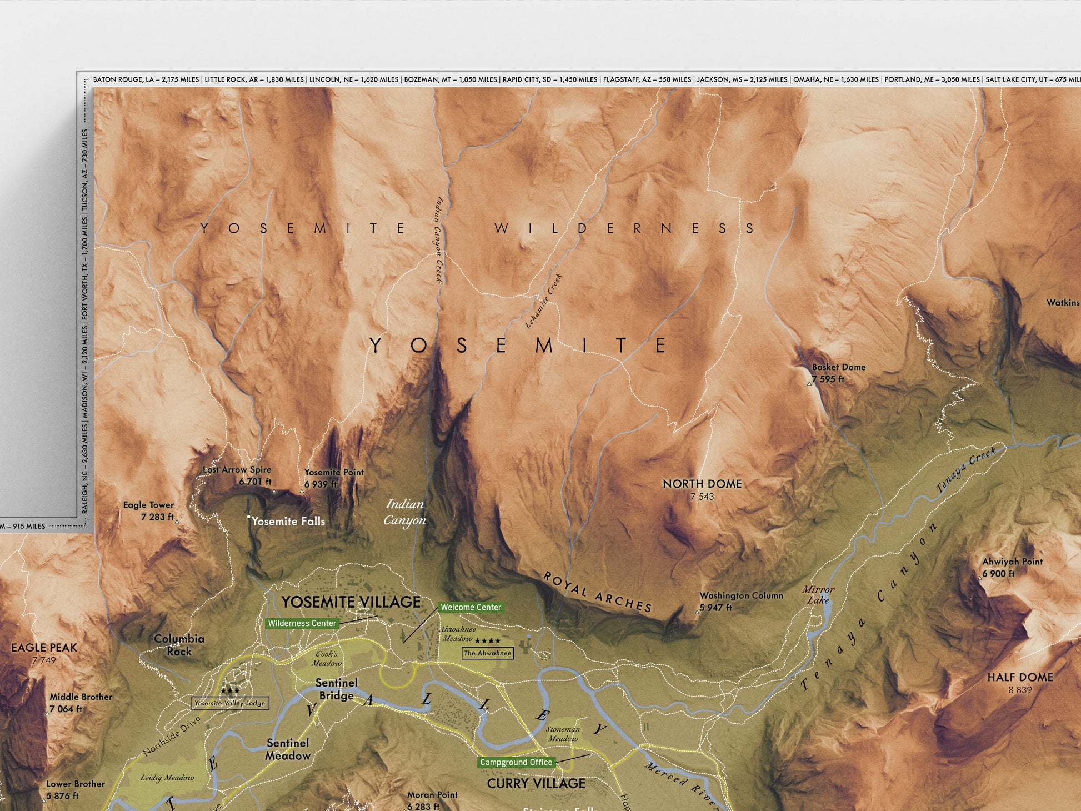1081x811 pixels.
Task: Click the green Wilderness Center label
Action: coord(302,623)
